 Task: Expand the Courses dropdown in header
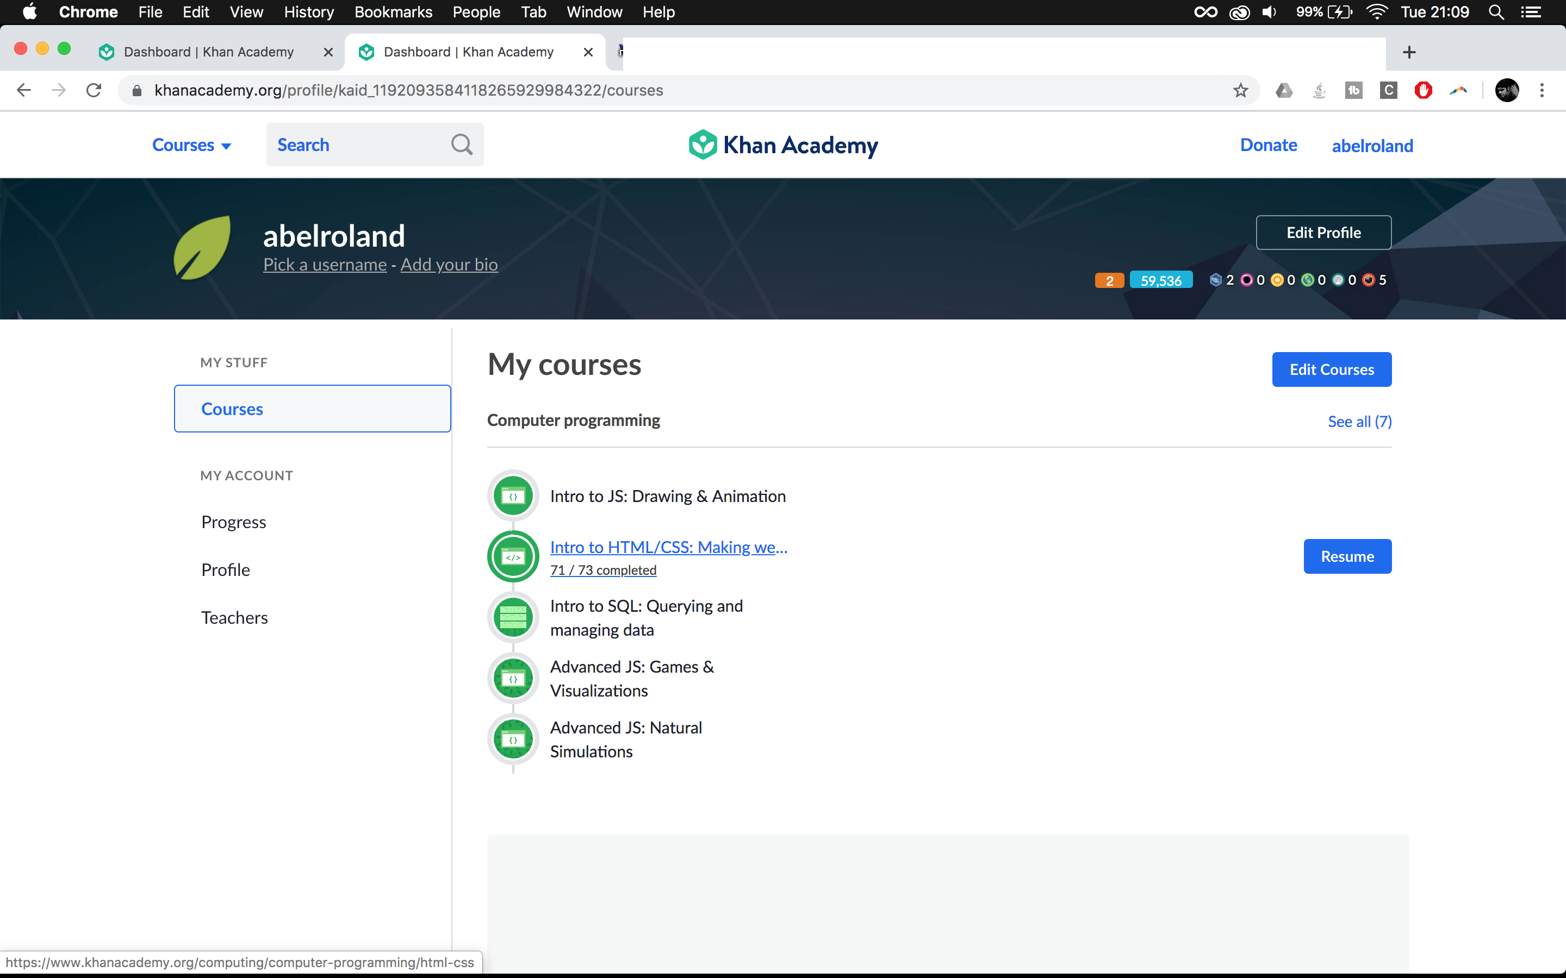[x=191, y=145]
